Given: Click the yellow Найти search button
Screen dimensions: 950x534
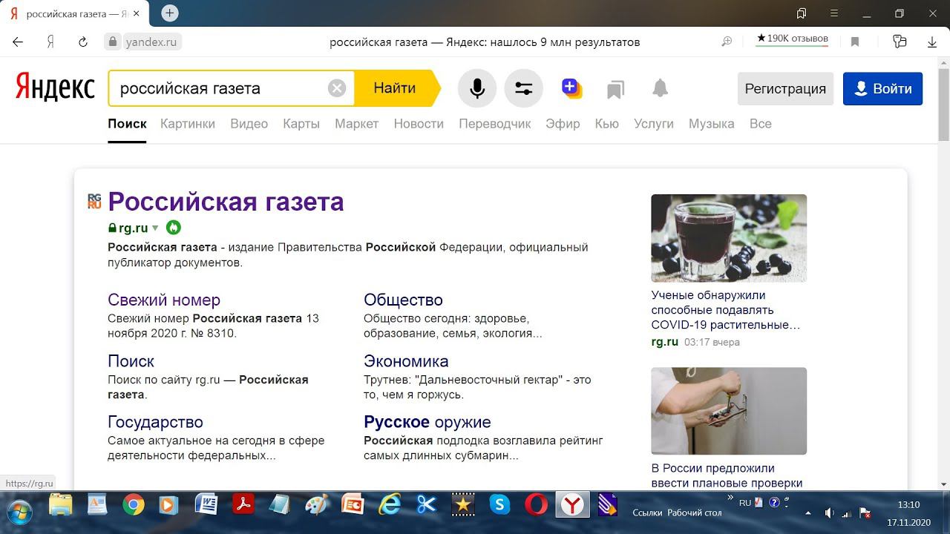Looking at the screenshot, I should pos(396,88).
